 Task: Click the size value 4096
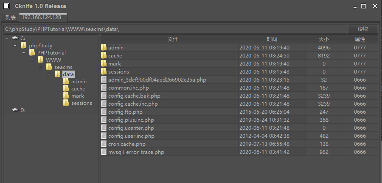(324, 48)
